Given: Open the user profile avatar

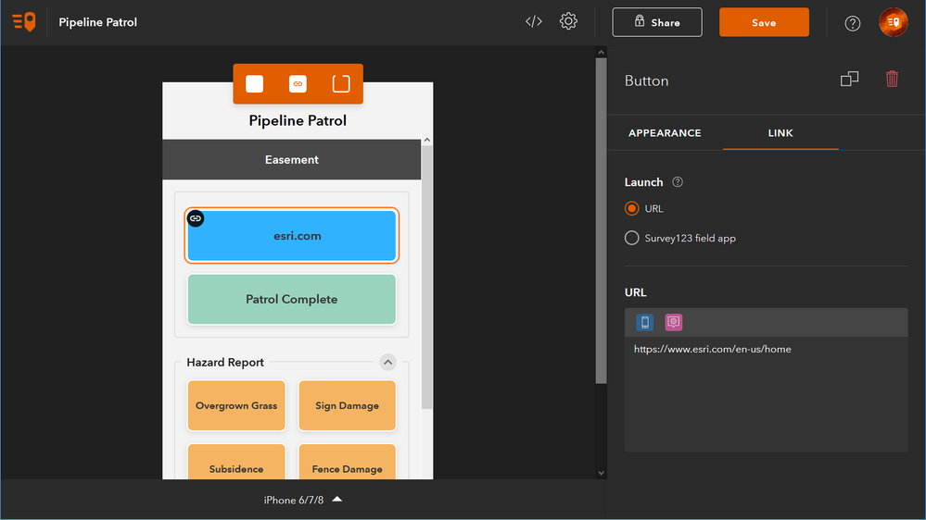Looking at the screenshot, I should tap(894, 22).
